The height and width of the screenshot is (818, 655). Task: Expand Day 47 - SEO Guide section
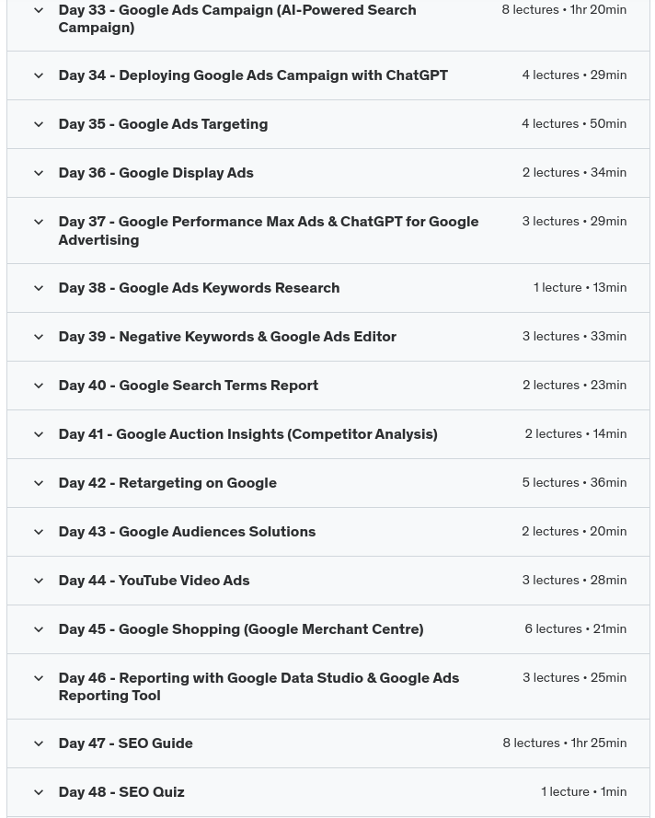point(125,743)
